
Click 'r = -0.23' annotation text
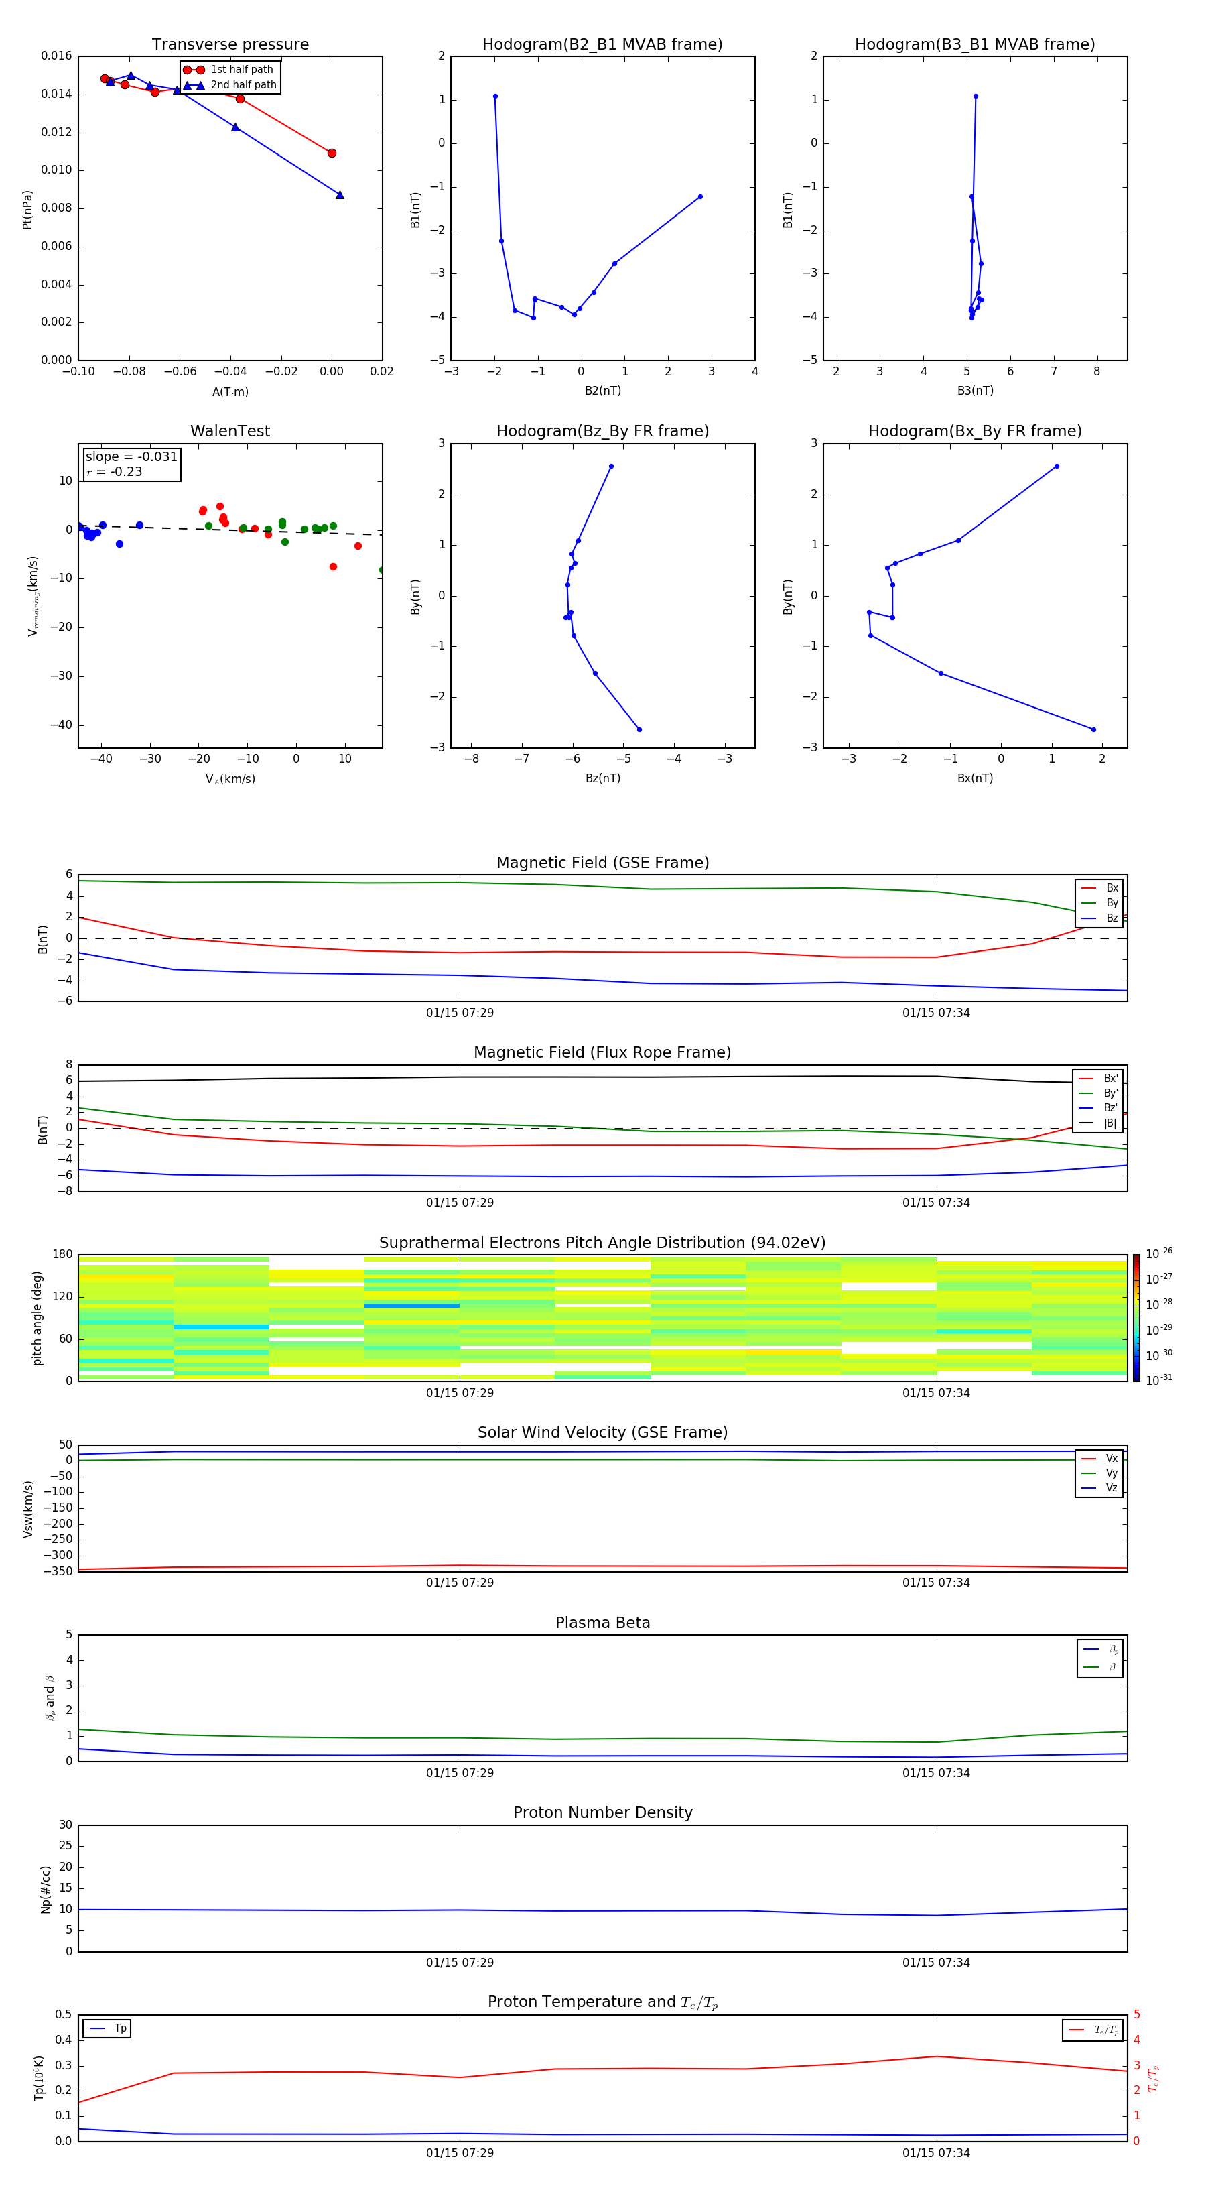(114, 471)
